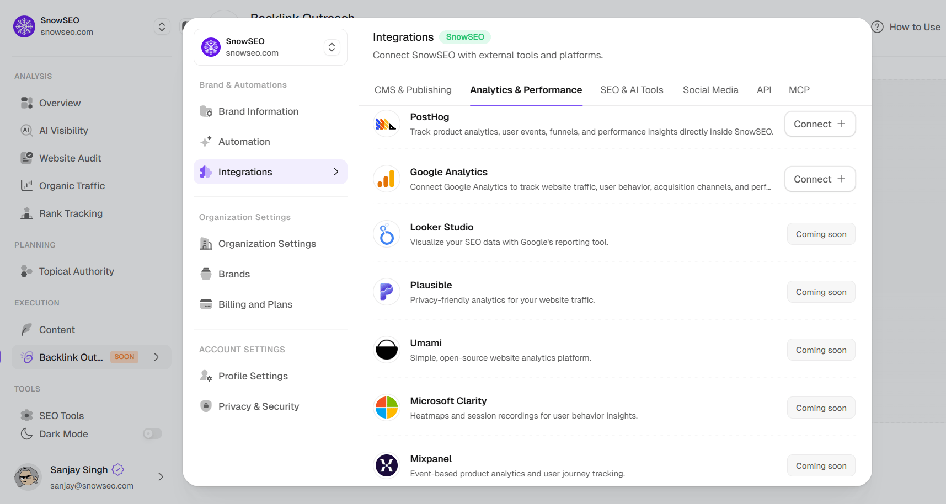The height and width of the screenshot is (504, 946).
Task: Open the MCP tab
Action: click(799, 90)
